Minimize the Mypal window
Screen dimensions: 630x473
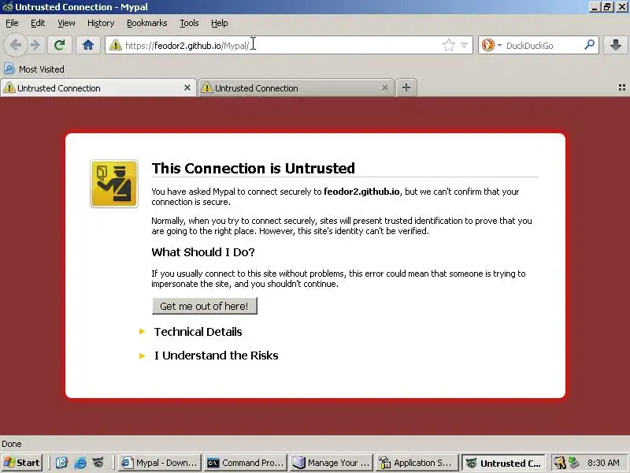pos(595,7)
